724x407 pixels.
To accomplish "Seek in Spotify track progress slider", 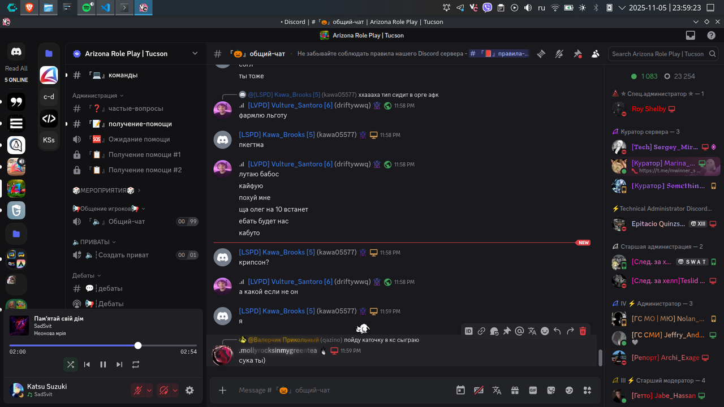I will tap(103, 345).
